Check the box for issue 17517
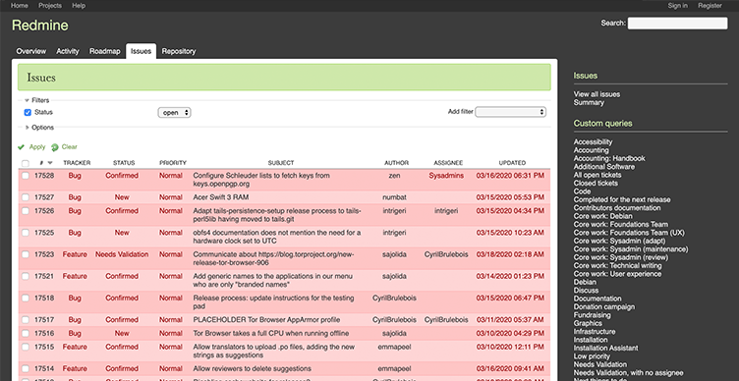This screenshot has height=381, width=739. pos(25,320)
